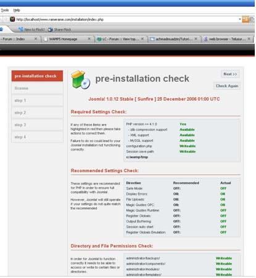Click the Register Globals Emulation label

pos(146,232)
